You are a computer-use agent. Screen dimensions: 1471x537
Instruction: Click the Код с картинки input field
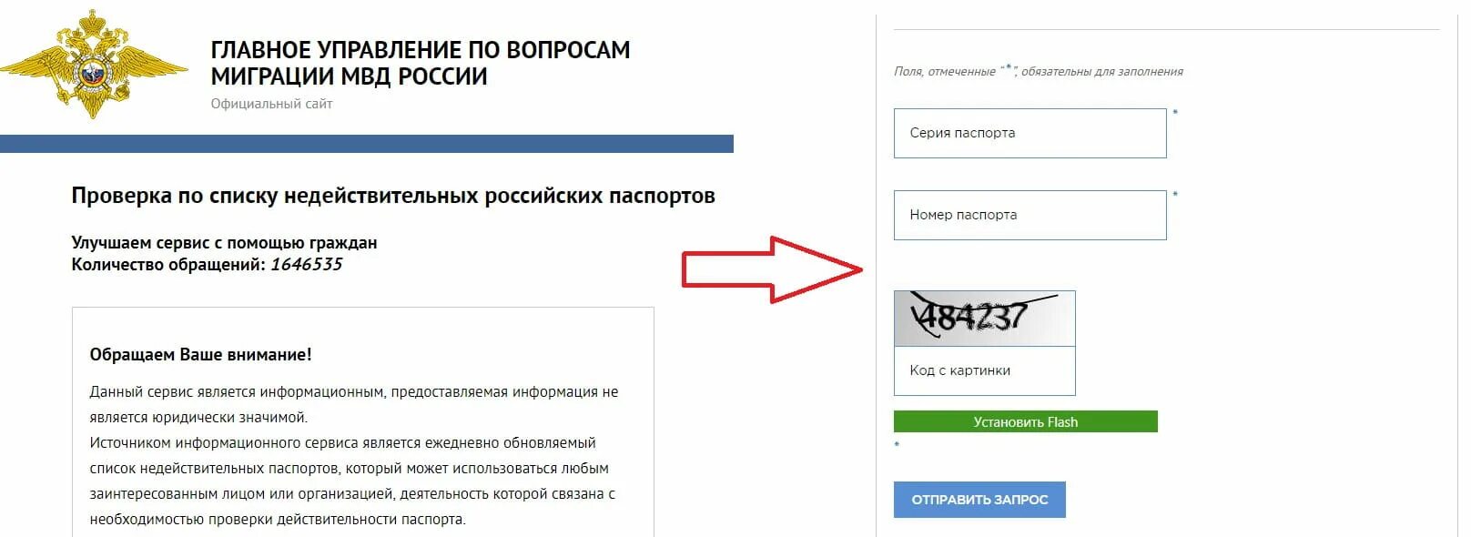point(984,370)
